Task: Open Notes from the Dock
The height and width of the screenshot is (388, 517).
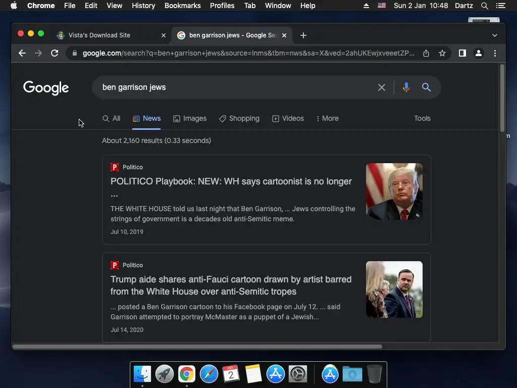Action: (253, 374)
